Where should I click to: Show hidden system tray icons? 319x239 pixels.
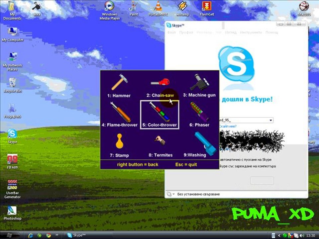(x=279, y=236)
